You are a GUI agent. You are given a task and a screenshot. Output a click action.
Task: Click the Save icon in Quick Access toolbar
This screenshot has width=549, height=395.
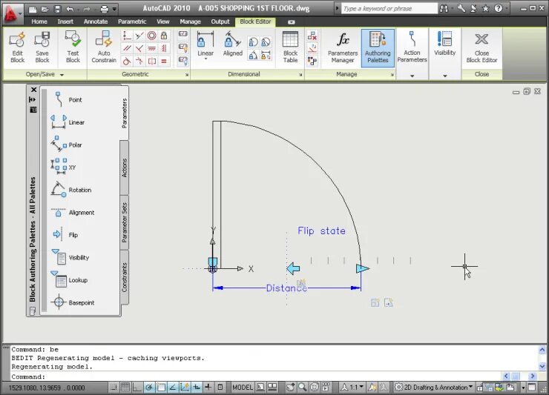(x=58, y=9)
